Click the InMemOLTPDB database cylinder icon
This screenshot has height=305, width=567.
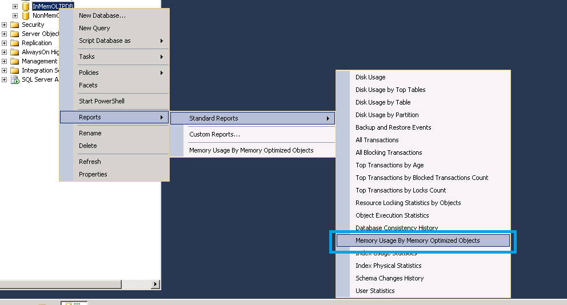tap(25, 6)
